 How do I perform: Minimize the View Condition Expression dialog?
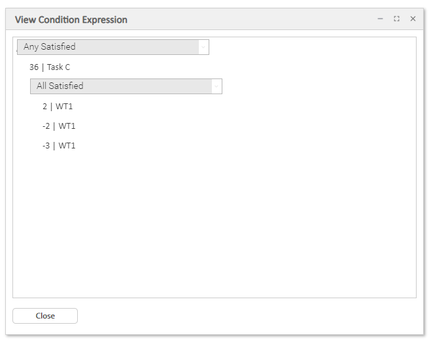pyautogui.click(x=380, y=19)
